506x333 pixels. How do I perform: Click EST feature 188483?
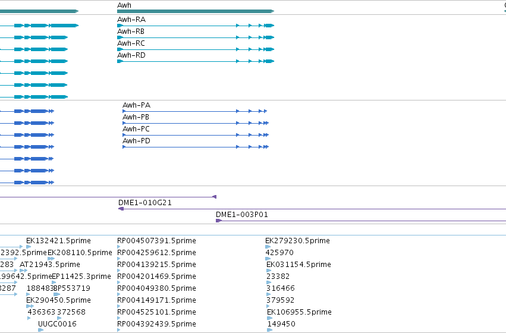pyautogui.click(x=40, y=288)
